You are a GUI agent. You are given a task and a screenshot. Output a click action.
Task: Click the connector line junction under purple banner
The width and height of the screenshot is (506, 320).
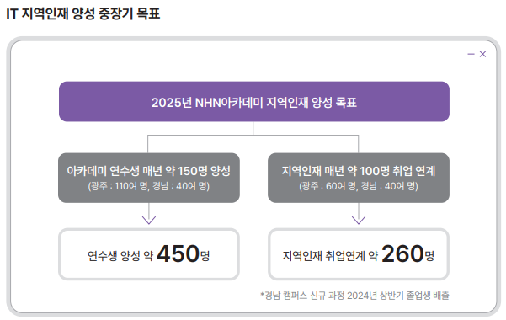(x=253, y=135)
